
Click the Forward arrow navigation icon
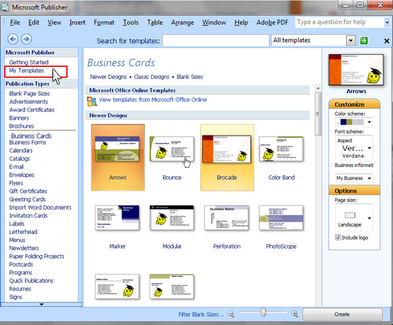pos(26,39)
